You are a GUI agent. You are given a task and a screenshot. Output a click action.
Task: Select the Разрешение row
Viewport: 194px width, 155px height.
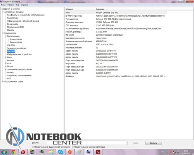click(116, 45)
